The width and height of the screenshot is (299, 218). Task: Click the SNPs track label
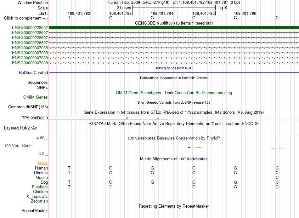(42, 87)
